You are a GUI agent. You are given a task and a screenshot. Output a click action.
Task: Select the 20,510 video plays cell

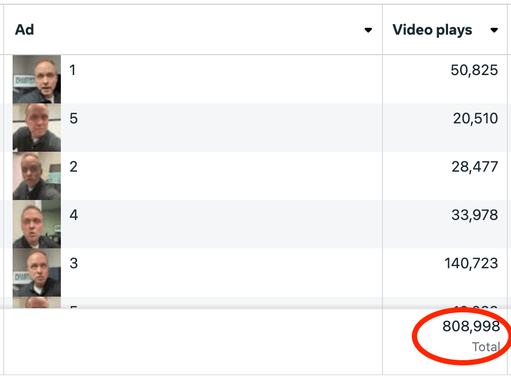click(x=475, y=118)
